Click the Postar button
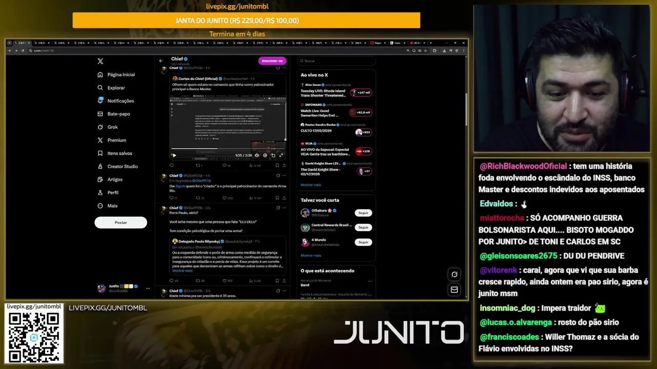Screen dimensions: 657x369 coord(121,222)
